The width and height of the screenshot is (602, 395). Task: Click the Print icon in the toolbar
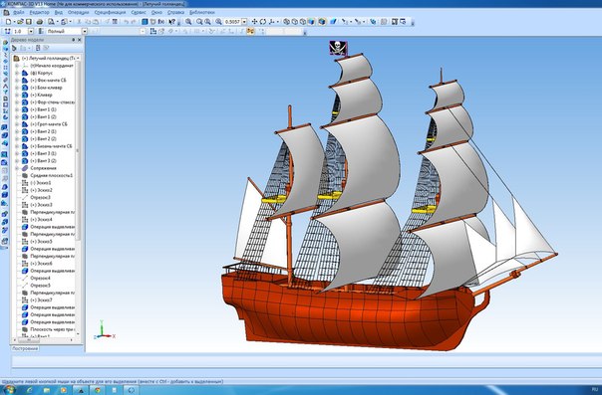(40, 22)
